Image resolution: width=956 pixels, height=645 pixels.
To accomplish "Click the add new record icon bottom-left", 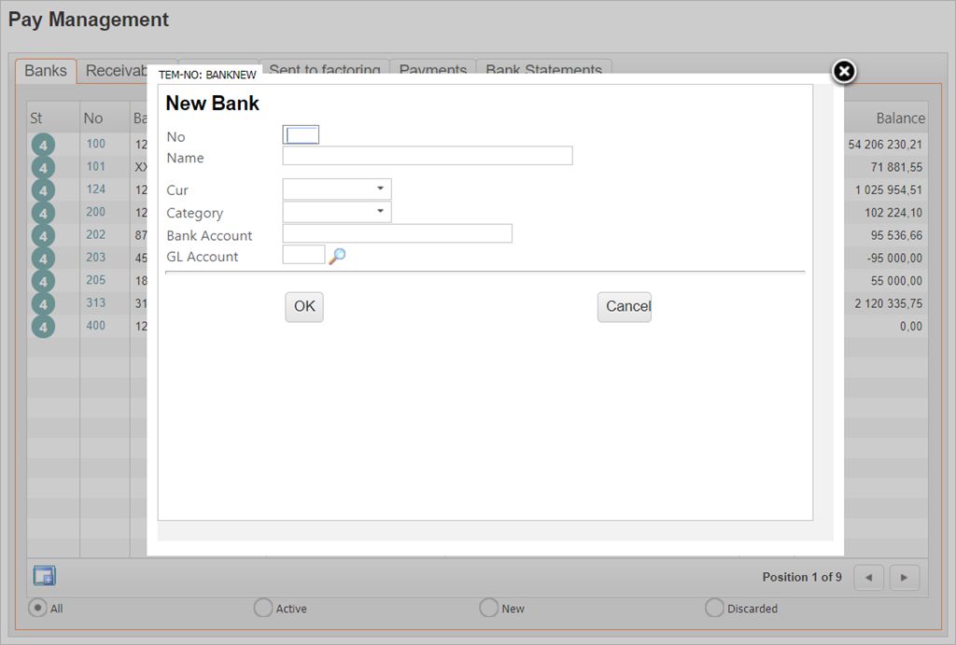I will (44, 576).
